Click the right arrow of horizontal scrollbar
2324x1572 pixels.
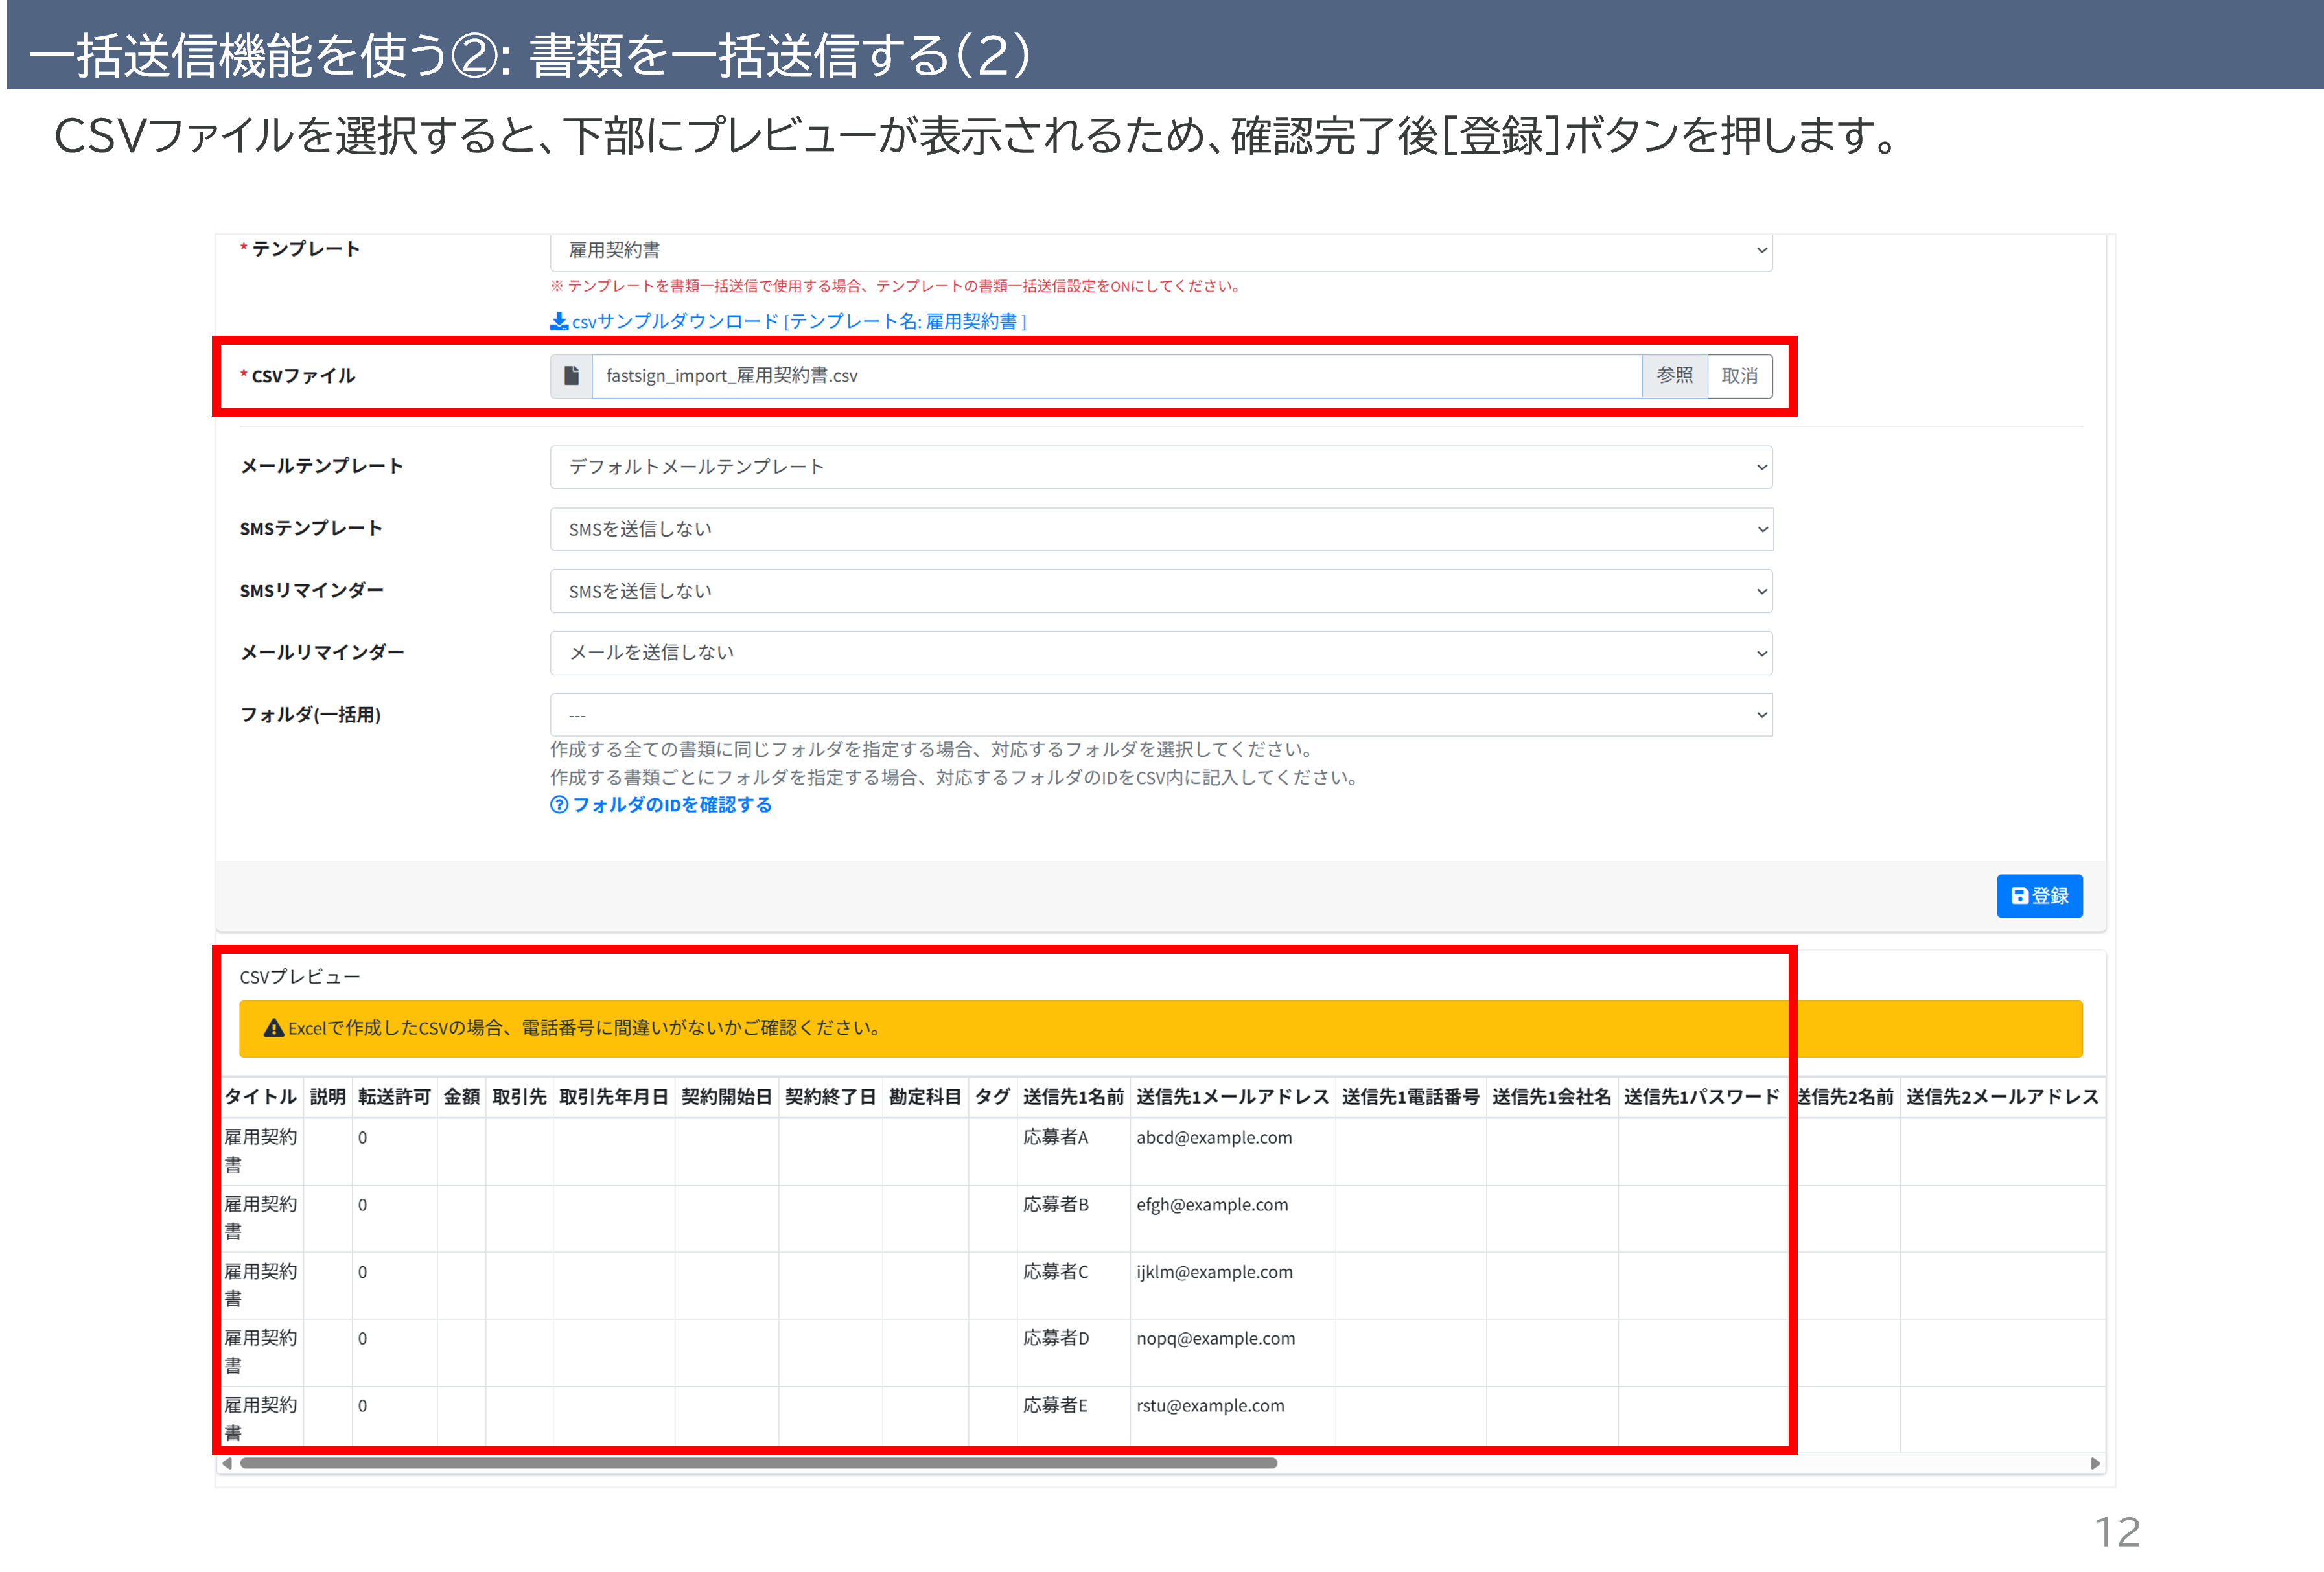[2095, 1463]
